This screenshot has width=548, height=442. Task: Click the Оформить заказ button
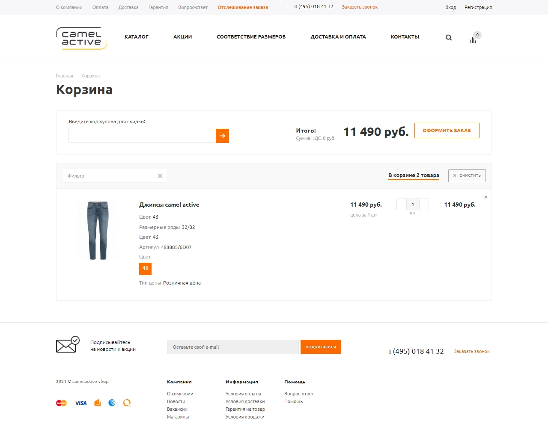[447, 131]
